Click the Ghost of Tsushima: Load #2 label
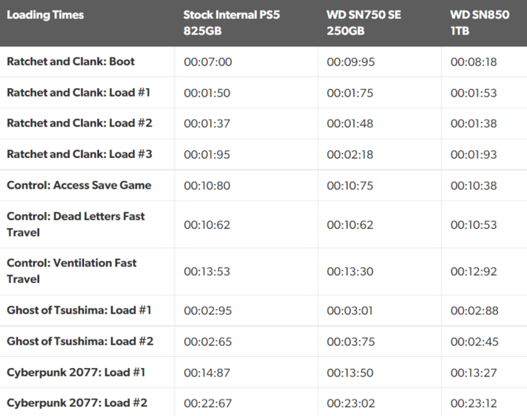 80,341
